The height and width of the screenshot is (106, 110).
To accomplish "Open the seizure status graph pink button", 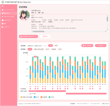I will [x=29, y=36].
